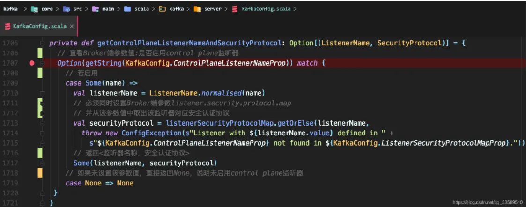Open the server breadcrumb segment

tap(213, 9)
